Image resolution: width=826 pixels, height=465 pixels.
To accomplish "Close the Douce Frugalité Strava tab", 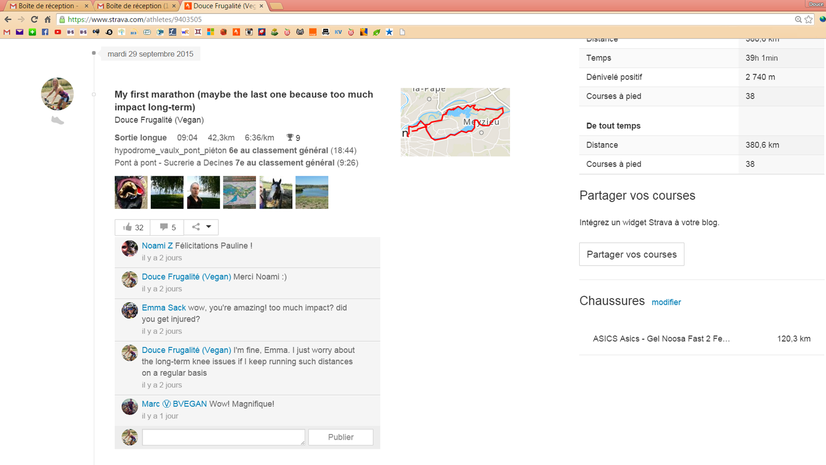I will (261, 6).
